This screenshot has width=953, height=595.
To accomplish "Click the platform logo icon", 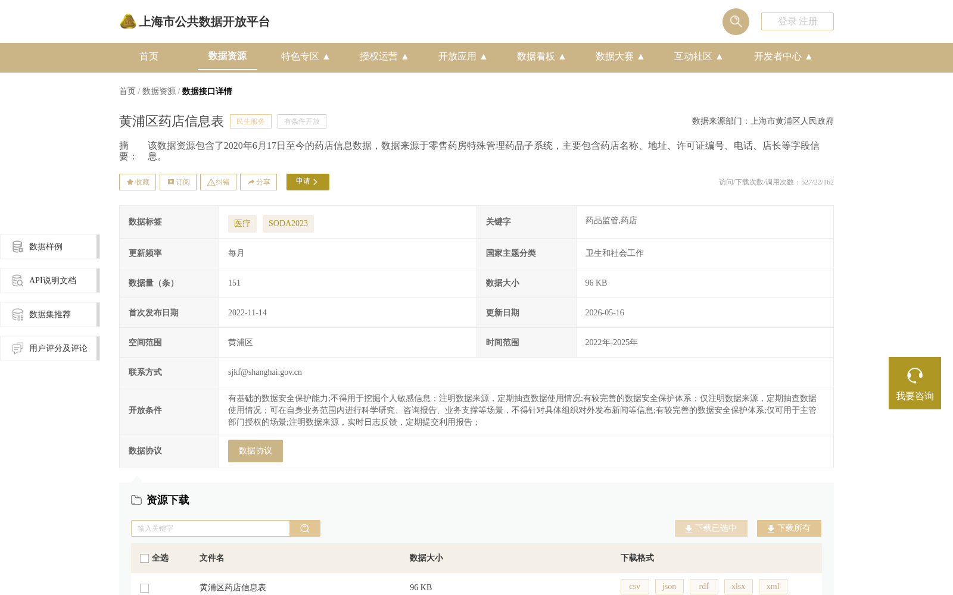I will (128, 21).
